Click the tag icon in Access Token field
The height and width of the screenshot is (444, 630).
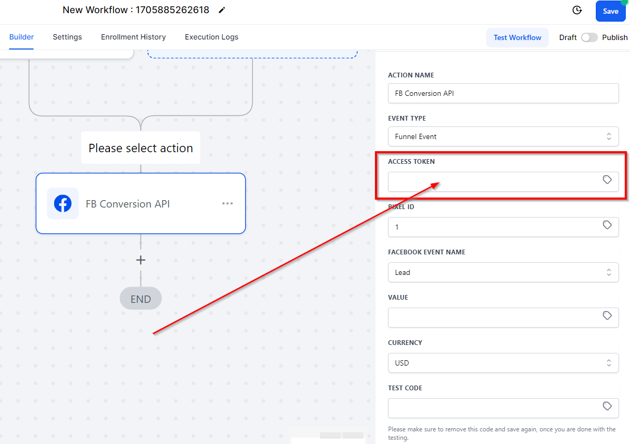(x=607, y=180)
